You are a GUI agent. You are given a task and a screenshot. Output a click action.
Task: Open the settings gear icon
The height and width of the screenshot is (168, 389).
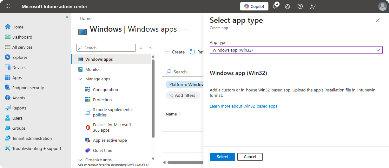[287, 6]
